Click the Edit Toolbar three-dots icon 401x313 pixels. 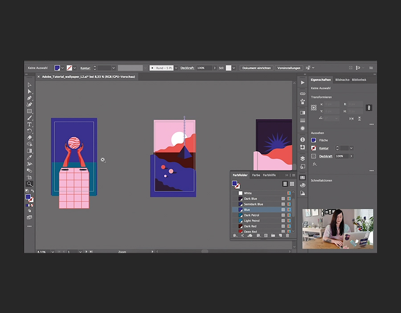click(29, 226)
